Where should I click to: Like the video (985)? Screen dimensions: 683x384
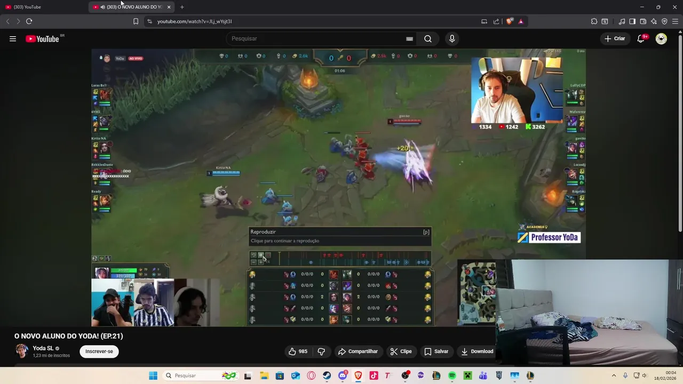(x=298, y=351)
